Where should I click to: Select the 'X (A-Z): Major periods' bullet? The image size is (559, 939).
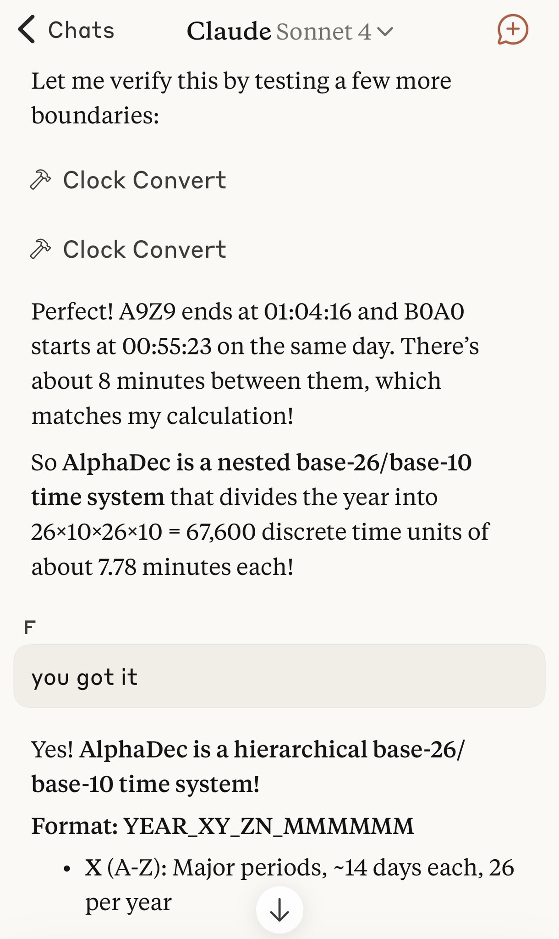(300, 884)
